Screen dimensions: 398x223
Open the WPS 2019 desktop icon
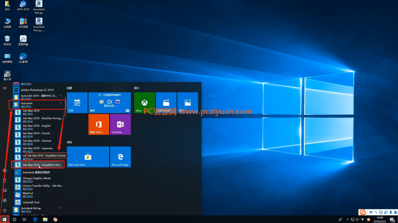pyautogui.click(x=23, y=5)
